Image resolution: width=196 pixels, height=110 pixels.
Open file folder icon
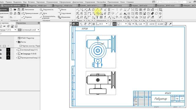[15, 9]
